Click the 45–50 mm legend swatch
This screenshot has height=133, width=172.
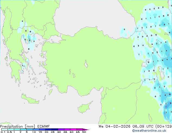(80, 129)
